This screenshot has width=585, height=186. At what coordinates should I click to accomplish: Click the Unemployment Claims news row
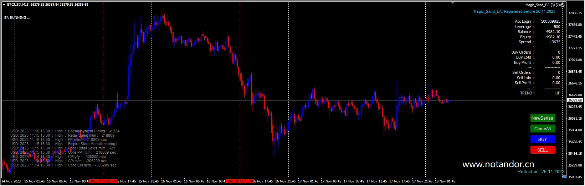click(65, 131)
